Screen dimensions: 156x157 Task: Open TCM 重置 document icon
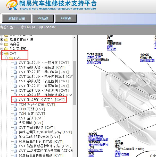(15, 114)
